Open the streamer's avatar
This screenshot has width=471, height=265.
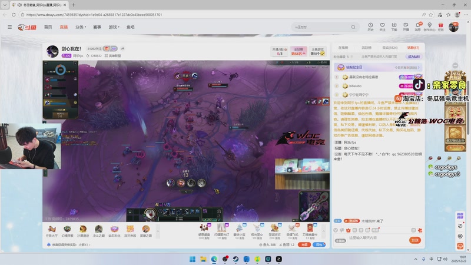[52, 51]
